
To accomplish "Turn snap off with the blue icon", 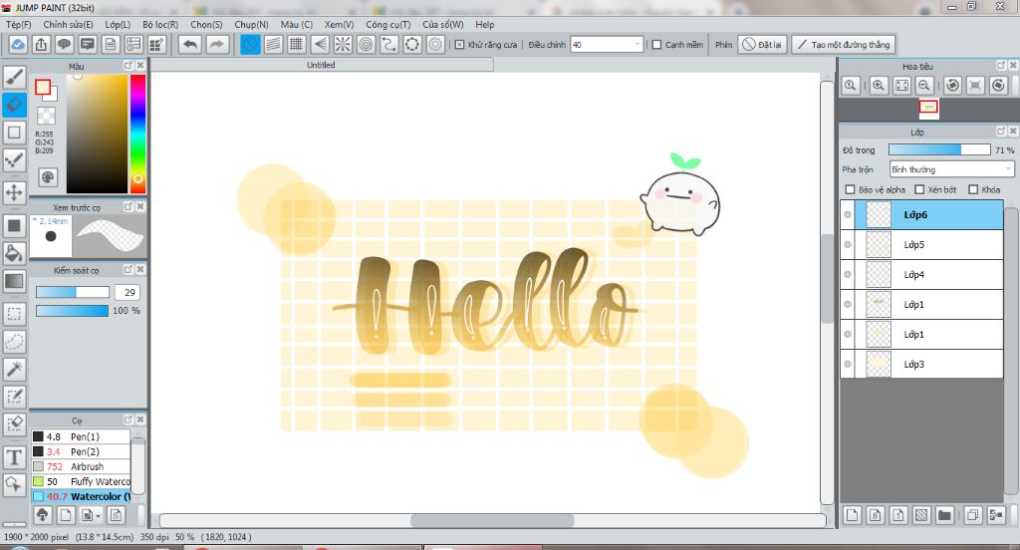I will coord(250,44).
